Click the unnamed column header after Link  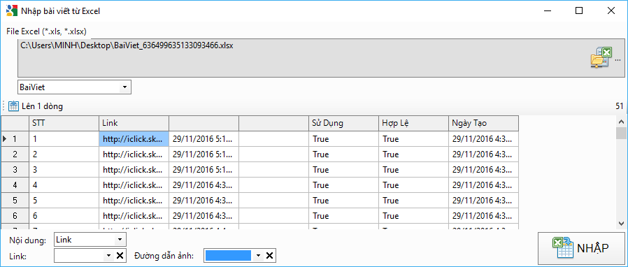(204, 123)
